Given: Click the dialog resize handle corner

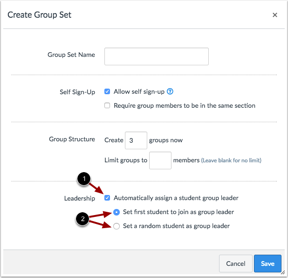Looking at the screenshot, I should tap(283, 272).
